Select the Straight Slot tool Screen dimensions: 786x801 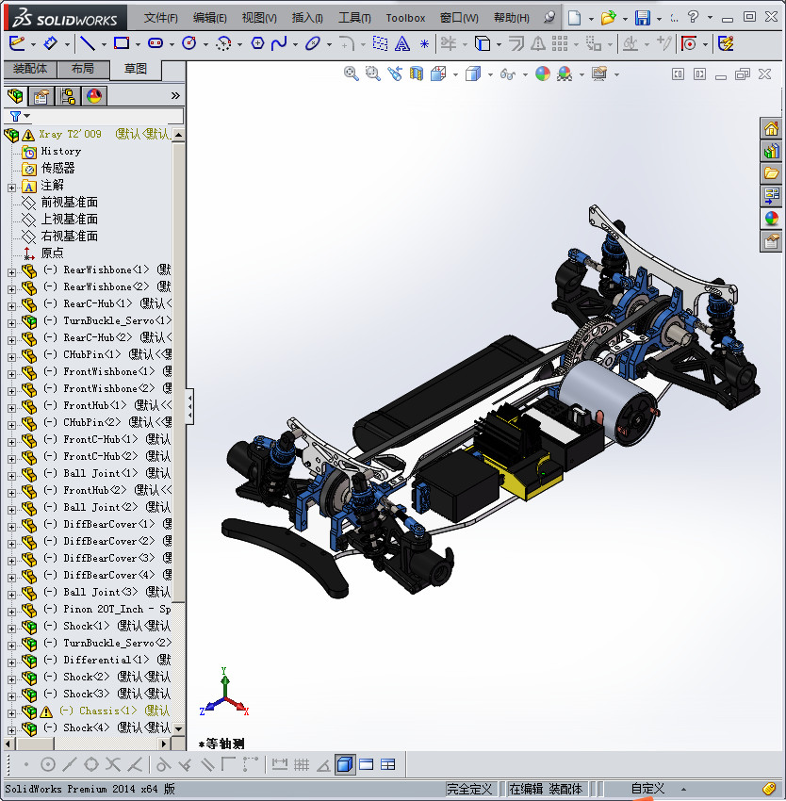pos(156,44)
